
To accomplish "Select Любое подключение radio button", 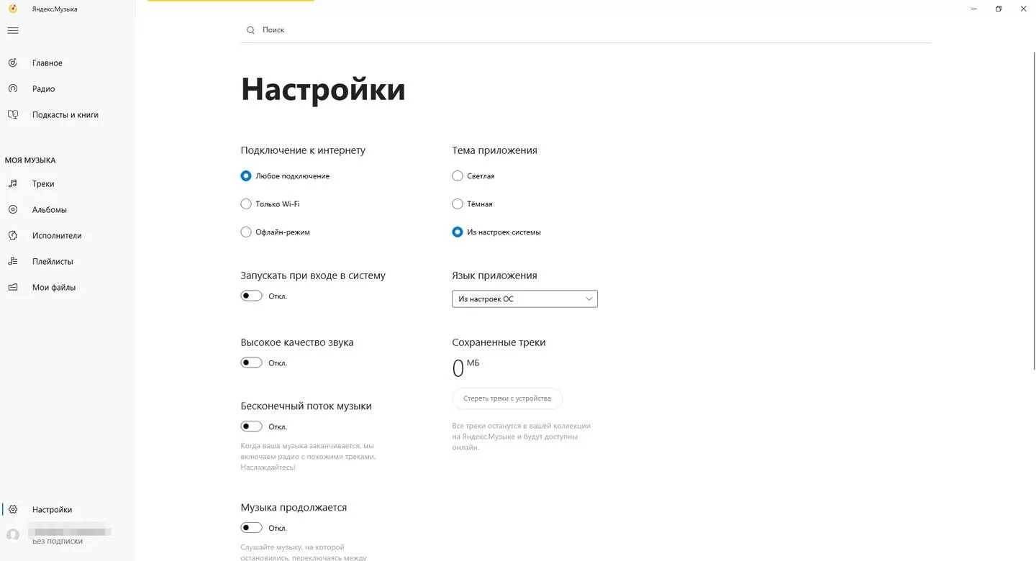I will pos(246,175).
